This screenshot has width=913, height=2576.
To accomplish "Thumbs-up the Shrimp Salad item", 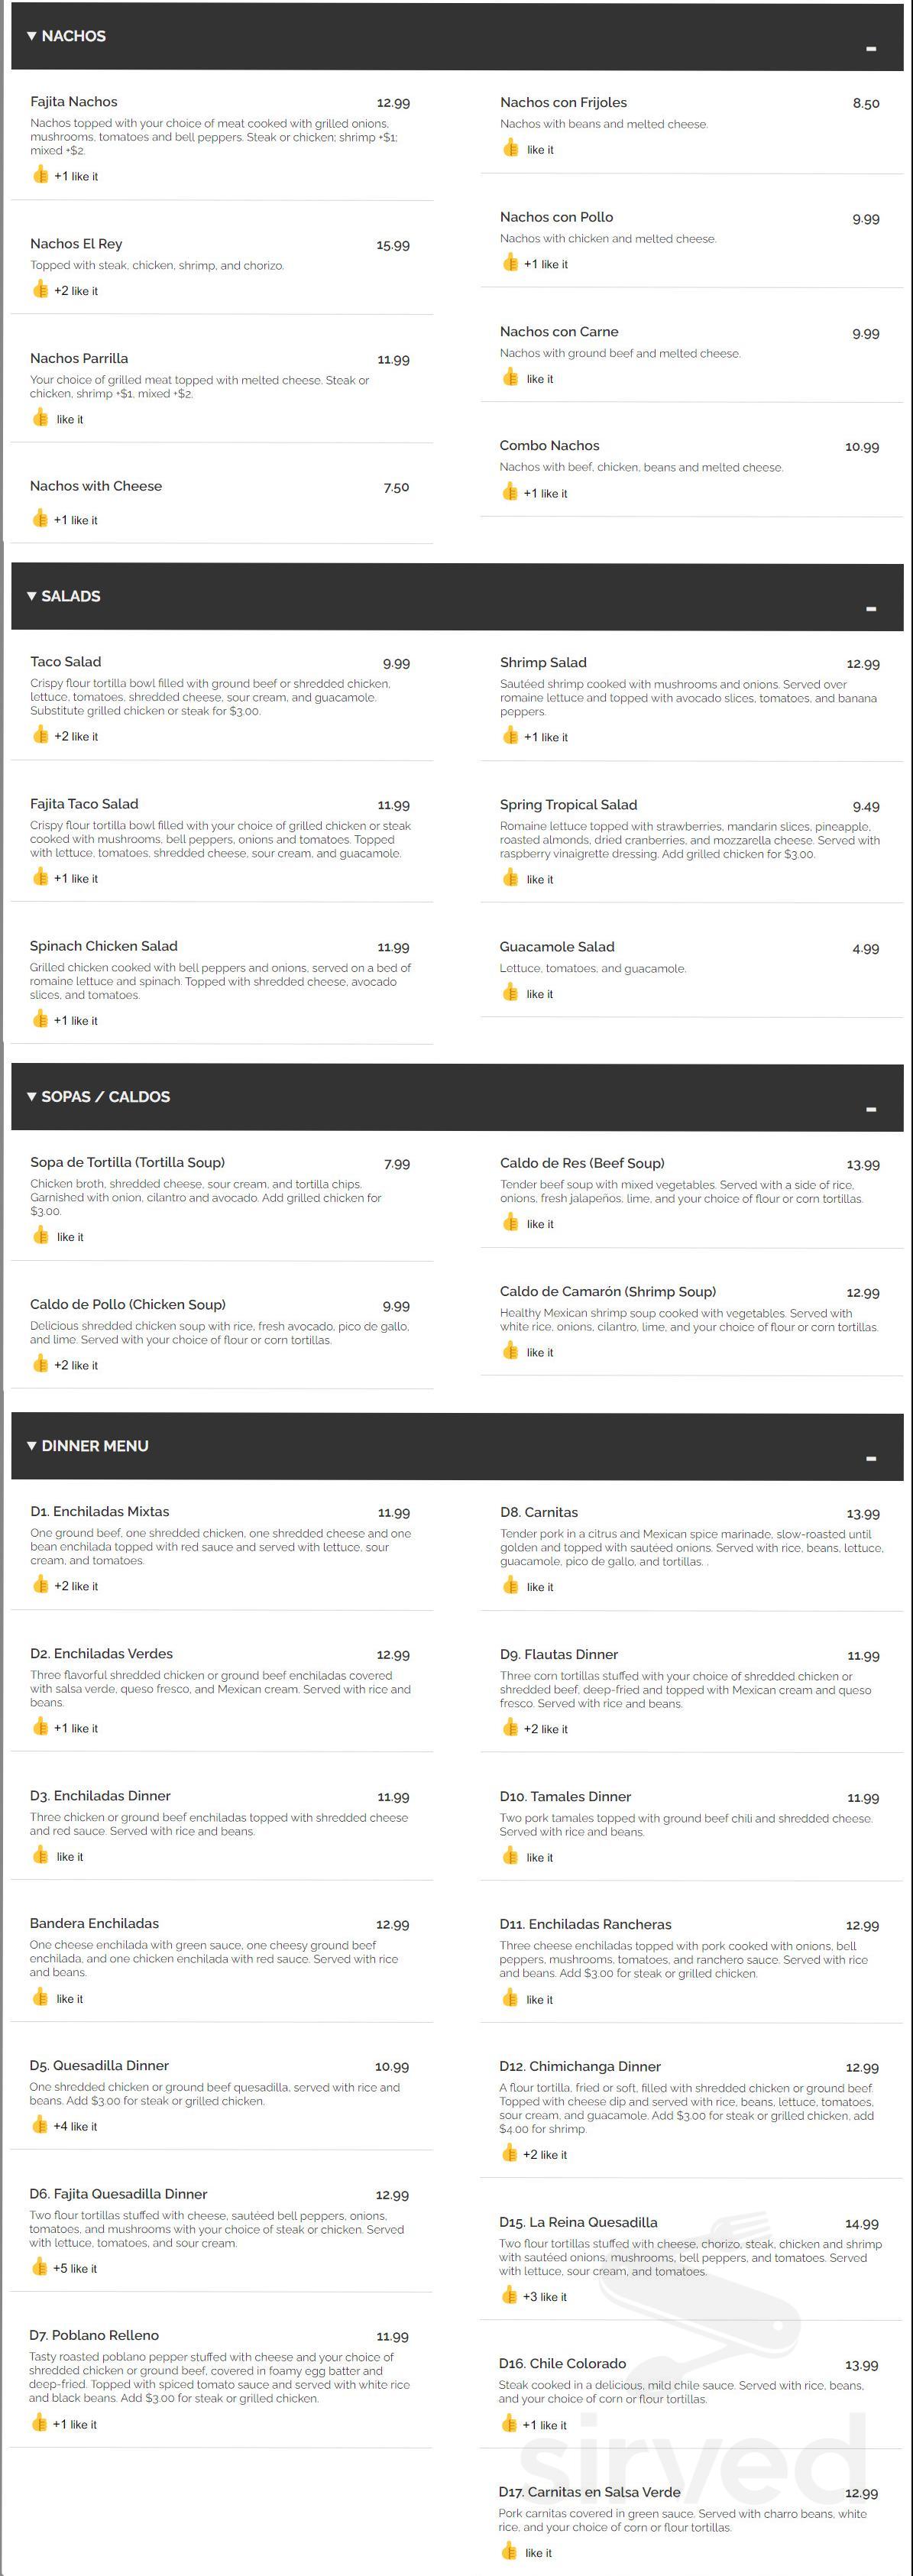I will pyautogui.click(x=510, y=736).
